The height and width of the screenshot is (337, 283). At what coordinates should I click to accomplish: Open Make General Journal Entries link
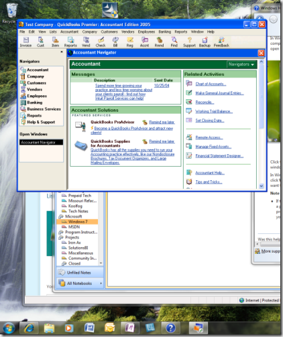[x=219, y=93]
